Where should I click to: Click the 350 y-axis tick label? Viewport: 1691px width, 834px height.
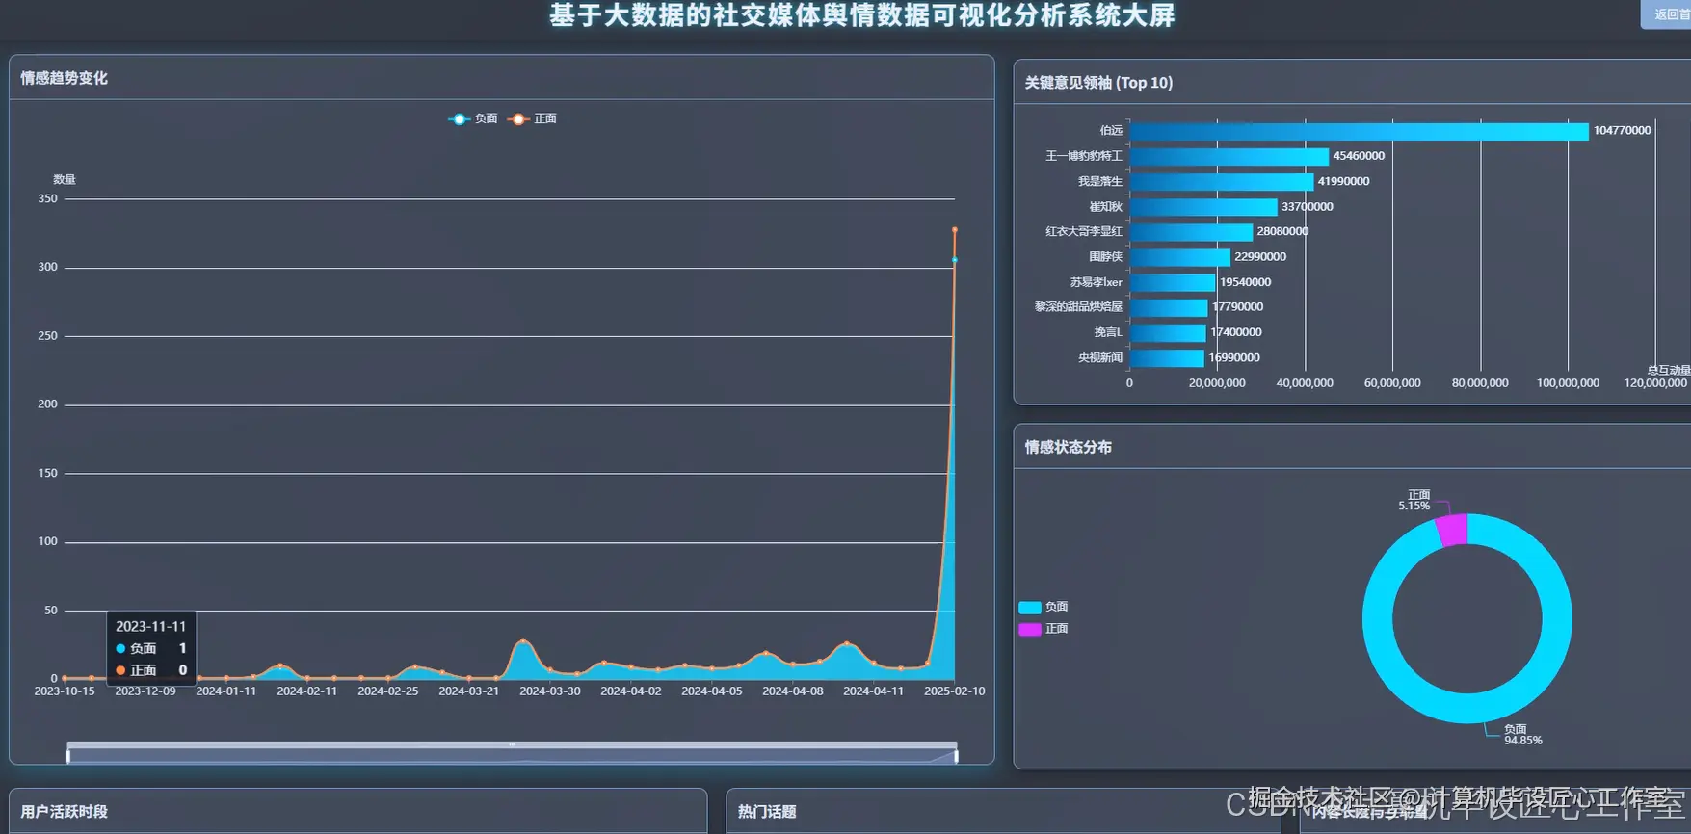[48, 199]
